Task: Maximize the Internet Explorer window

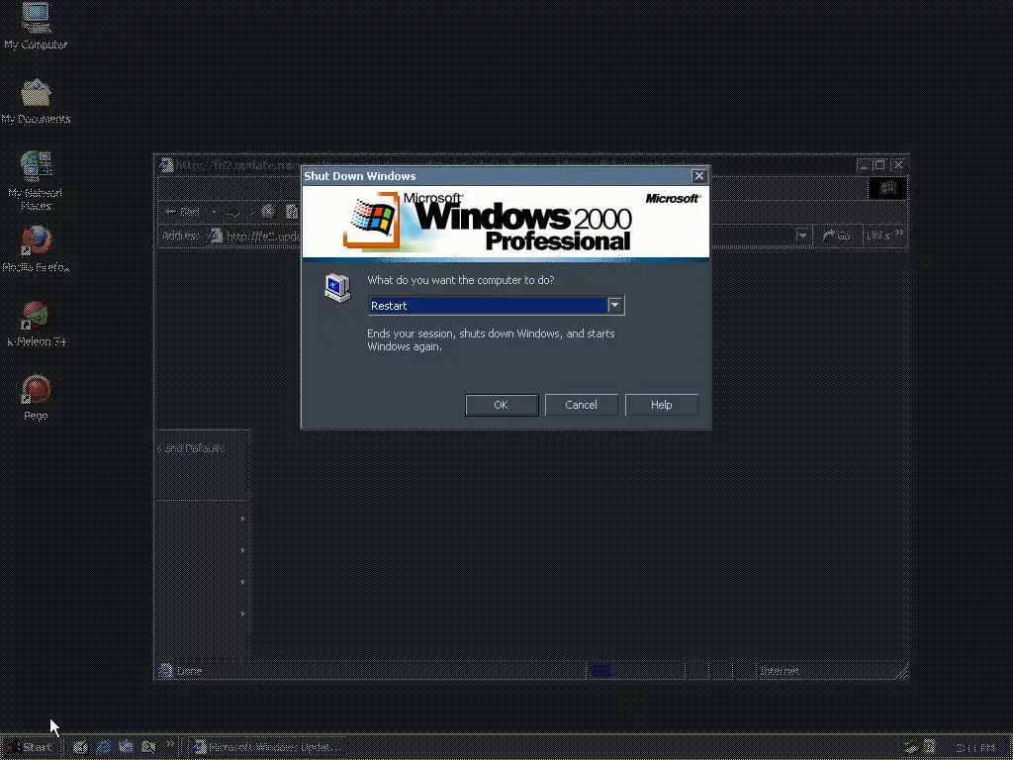Action: coord(879,165)
